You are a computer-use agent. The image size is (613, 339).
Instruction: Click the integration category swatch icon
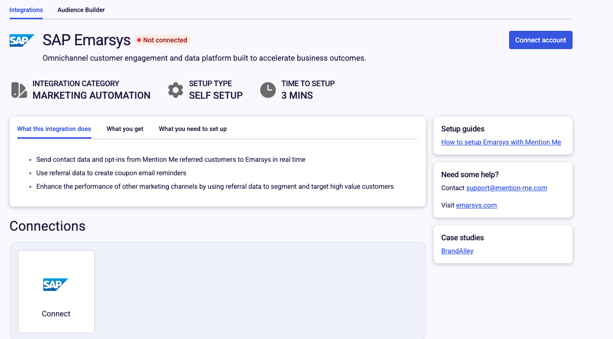tap(19, 90)
